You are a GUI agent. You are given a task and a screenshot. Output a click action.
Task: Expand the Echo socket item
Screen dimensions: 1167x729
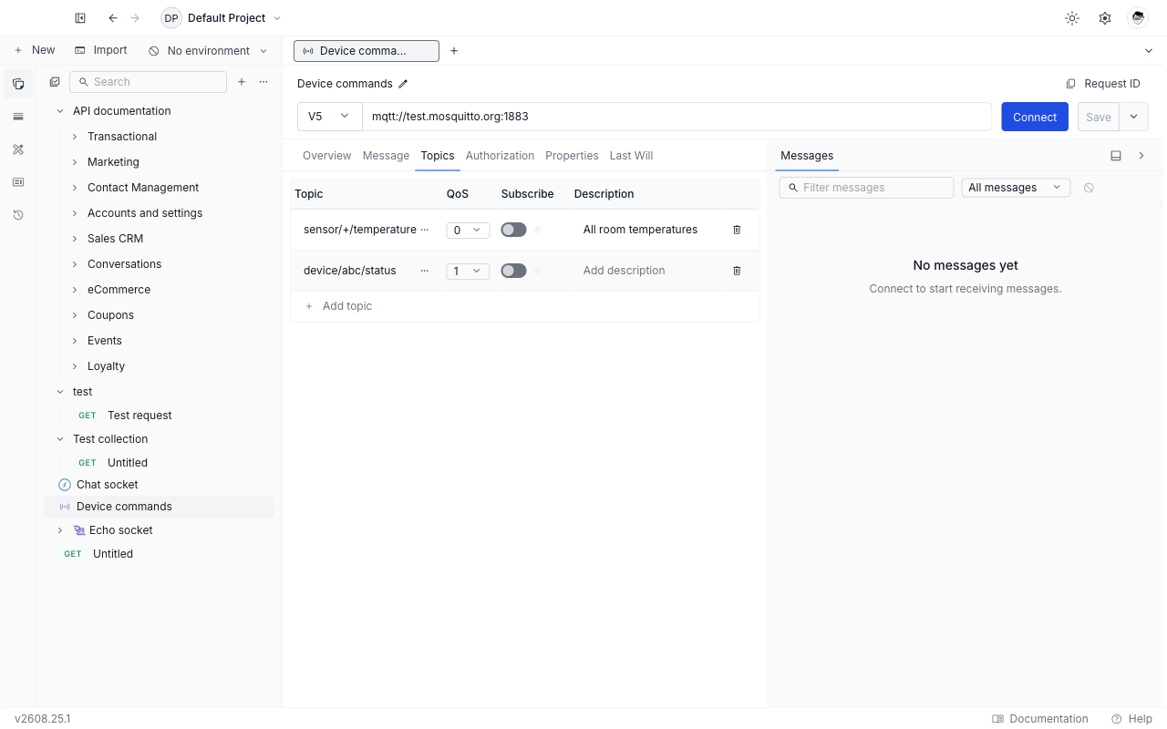point(60,530)
